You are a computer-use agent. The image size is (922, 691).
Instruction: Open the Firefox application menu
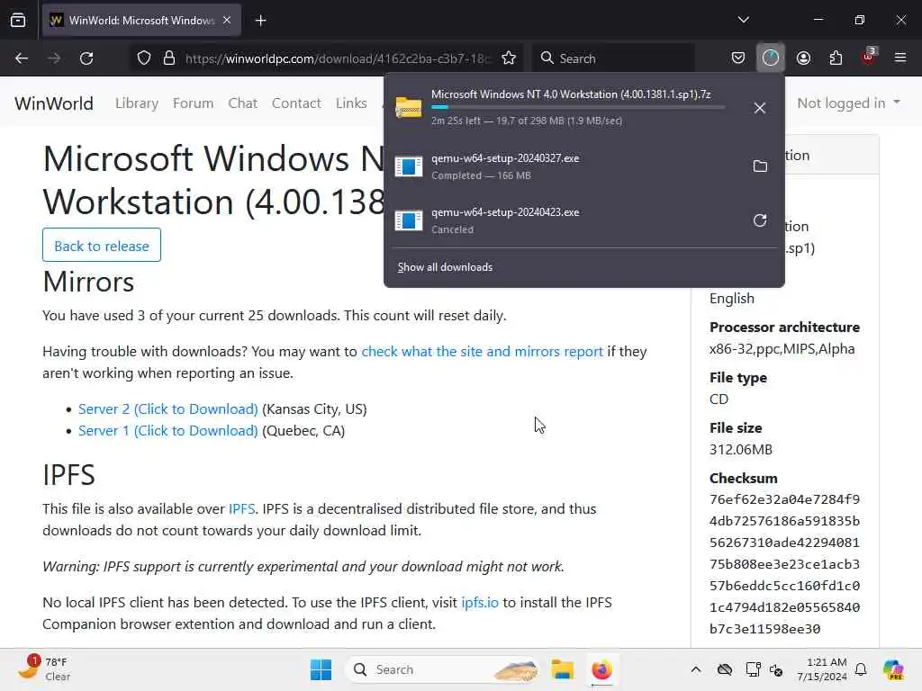[x=899, y=58]
